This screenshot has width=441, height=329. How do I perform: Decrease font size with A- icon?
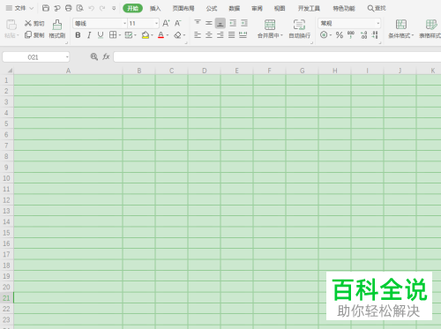[178, 23]
